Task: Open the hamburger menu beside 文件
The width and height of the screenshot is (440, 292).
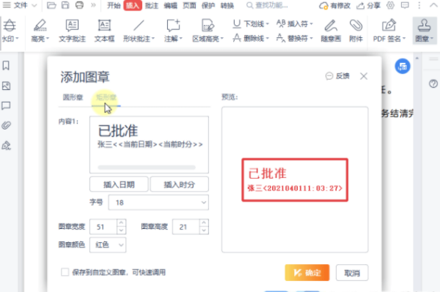Action: click(7, 5)
